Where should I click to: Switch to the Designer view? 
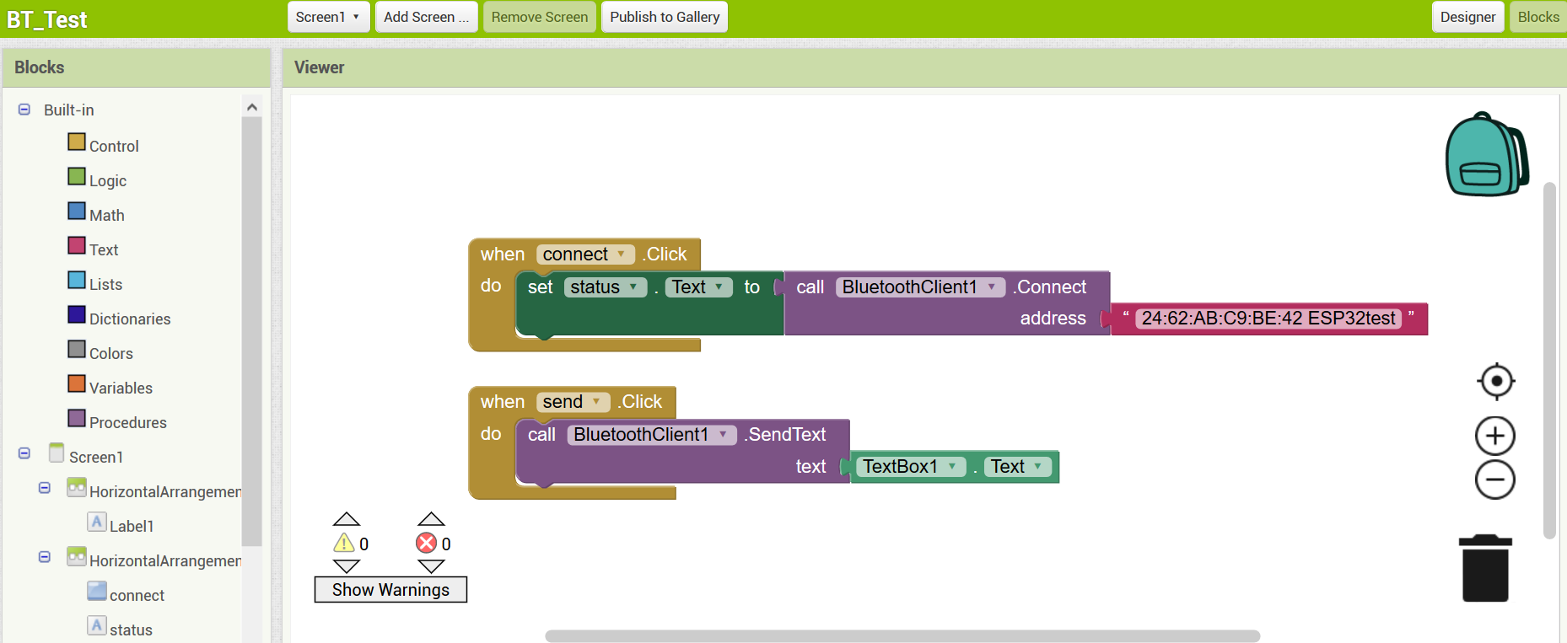(x=1467, y=17)
